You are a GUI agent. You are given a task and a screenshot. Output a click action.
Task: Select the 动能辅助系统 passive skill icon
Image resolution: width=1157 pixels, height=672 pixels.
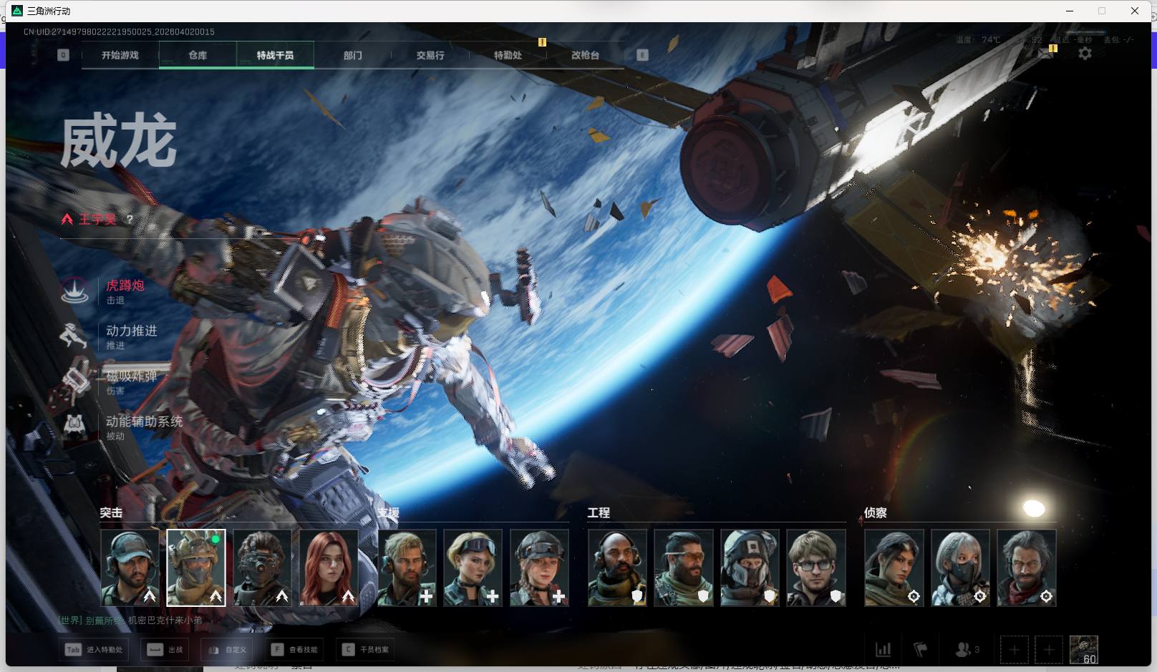point(74,427)
